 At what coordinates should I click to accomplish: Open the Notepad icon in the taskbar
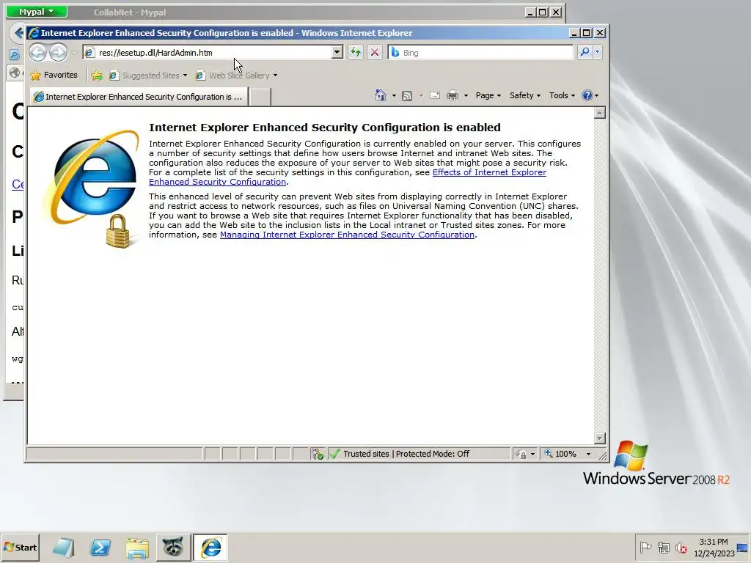tap(63, 547)
